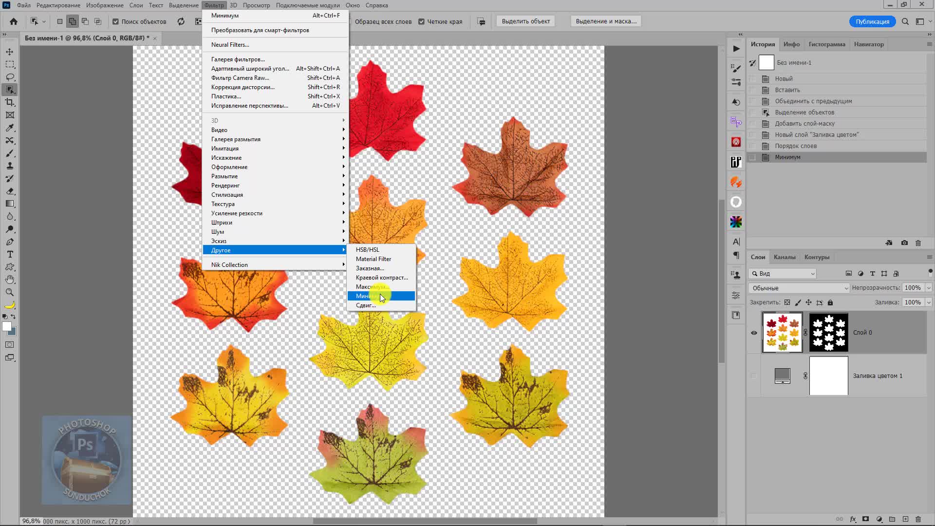Click Слой 0 thumbnail in Layers
The image size is (935, 526).
[x=782, y=332]
